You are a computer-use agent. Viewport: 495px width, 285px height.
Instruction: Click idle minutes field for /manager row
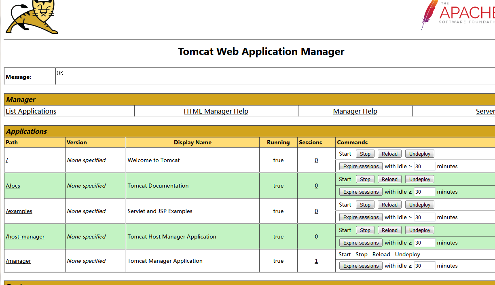point(425,266)
